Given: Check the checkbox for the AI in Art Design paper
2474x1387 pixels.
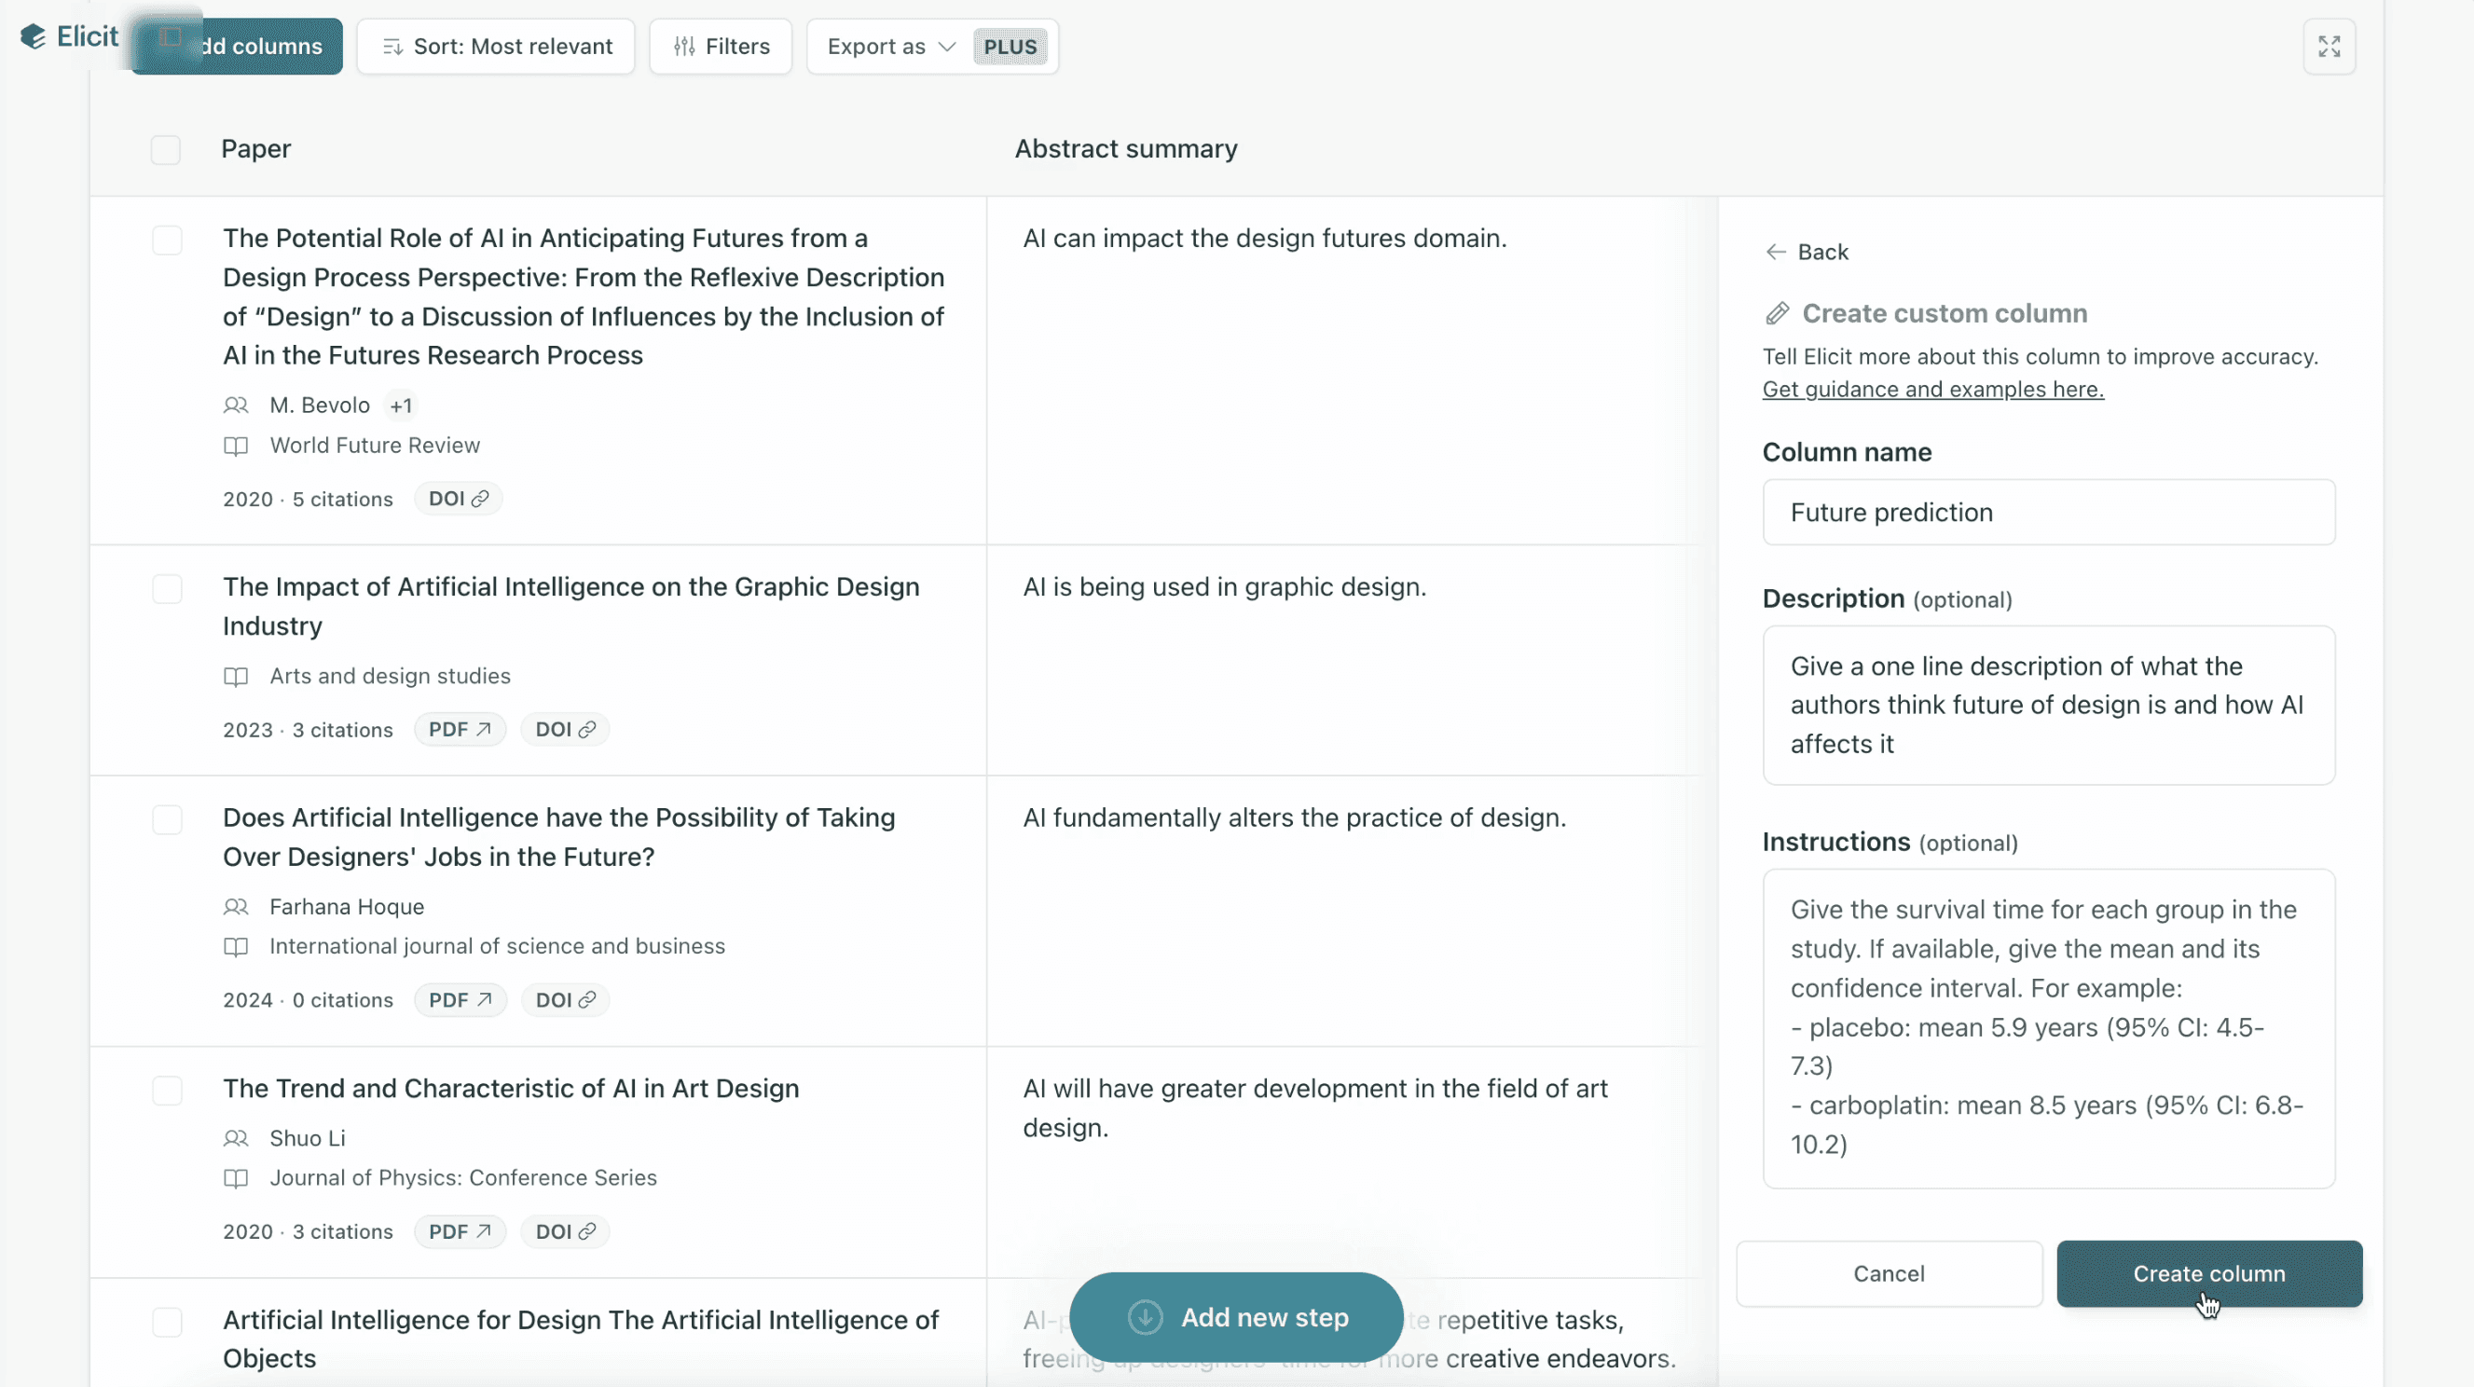Looking at the screenshot, I should [167, 1091].
